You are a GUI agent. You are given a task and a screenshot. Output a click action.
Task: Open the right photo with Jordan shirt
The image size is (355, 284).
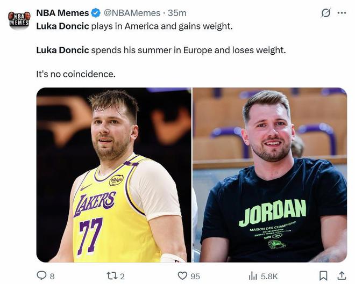point(269,175)
